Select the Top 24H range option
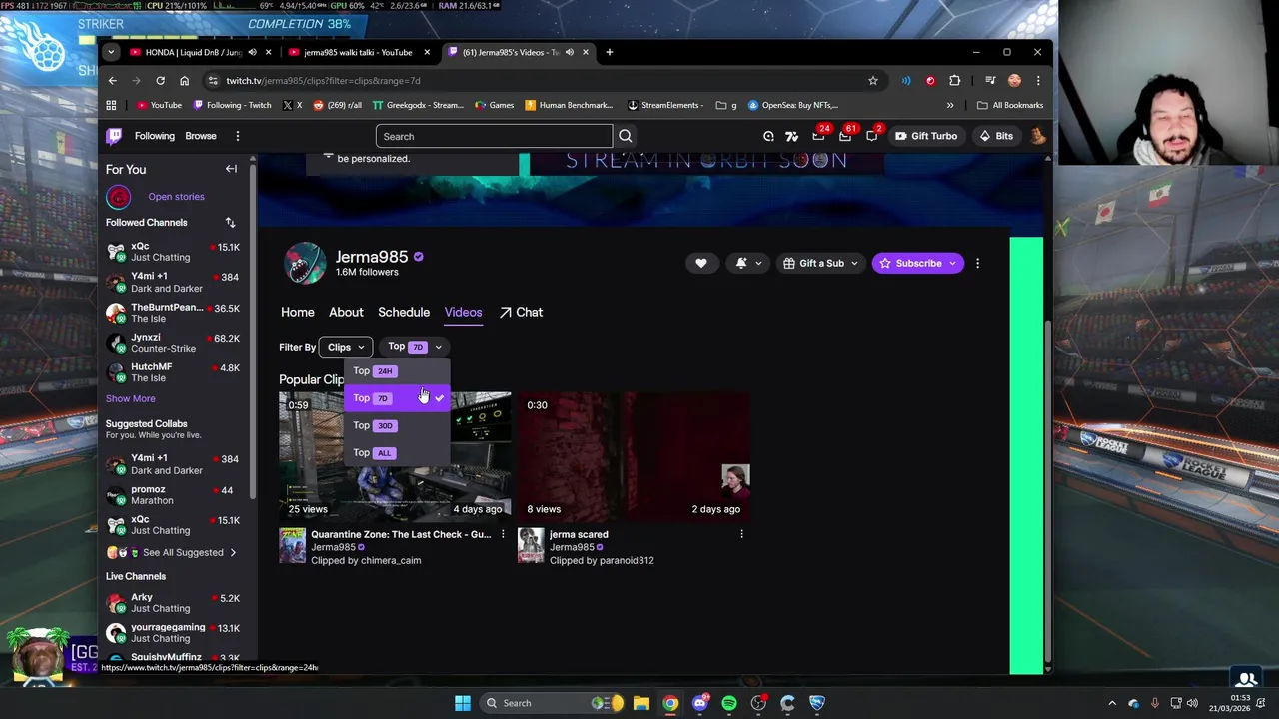 (398, 370)
